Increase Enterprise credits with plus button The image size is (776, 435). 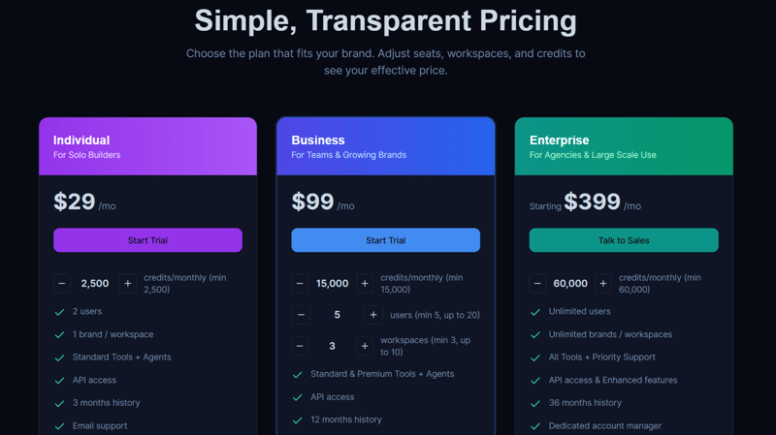[x=603, y=284]
